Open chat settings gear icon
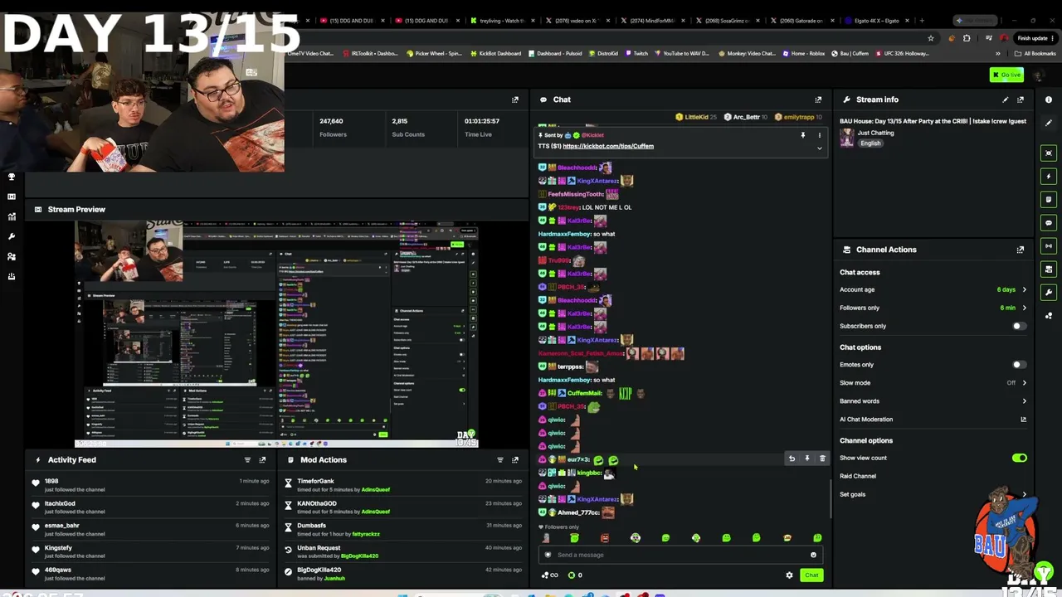Image resolution: width=1062 pixels, height=597 pixels. (789, 575)
